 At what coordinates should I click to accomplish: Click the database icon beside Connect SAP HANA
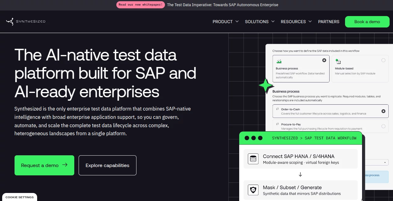click(253, 159)
